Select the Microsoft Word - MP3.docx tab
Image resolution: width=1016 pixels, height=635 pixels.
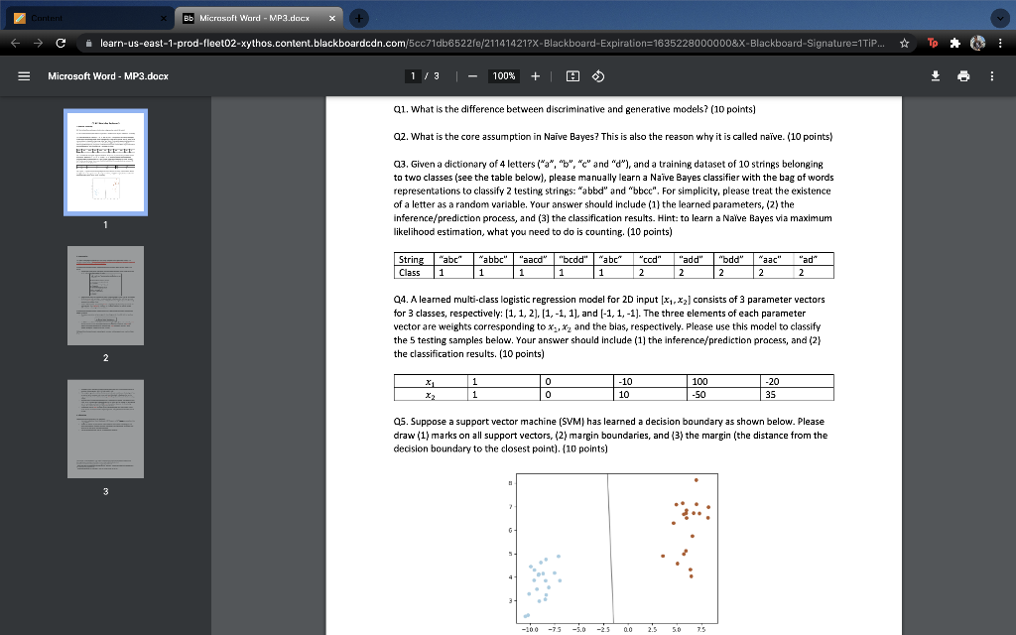pos(253,17)
